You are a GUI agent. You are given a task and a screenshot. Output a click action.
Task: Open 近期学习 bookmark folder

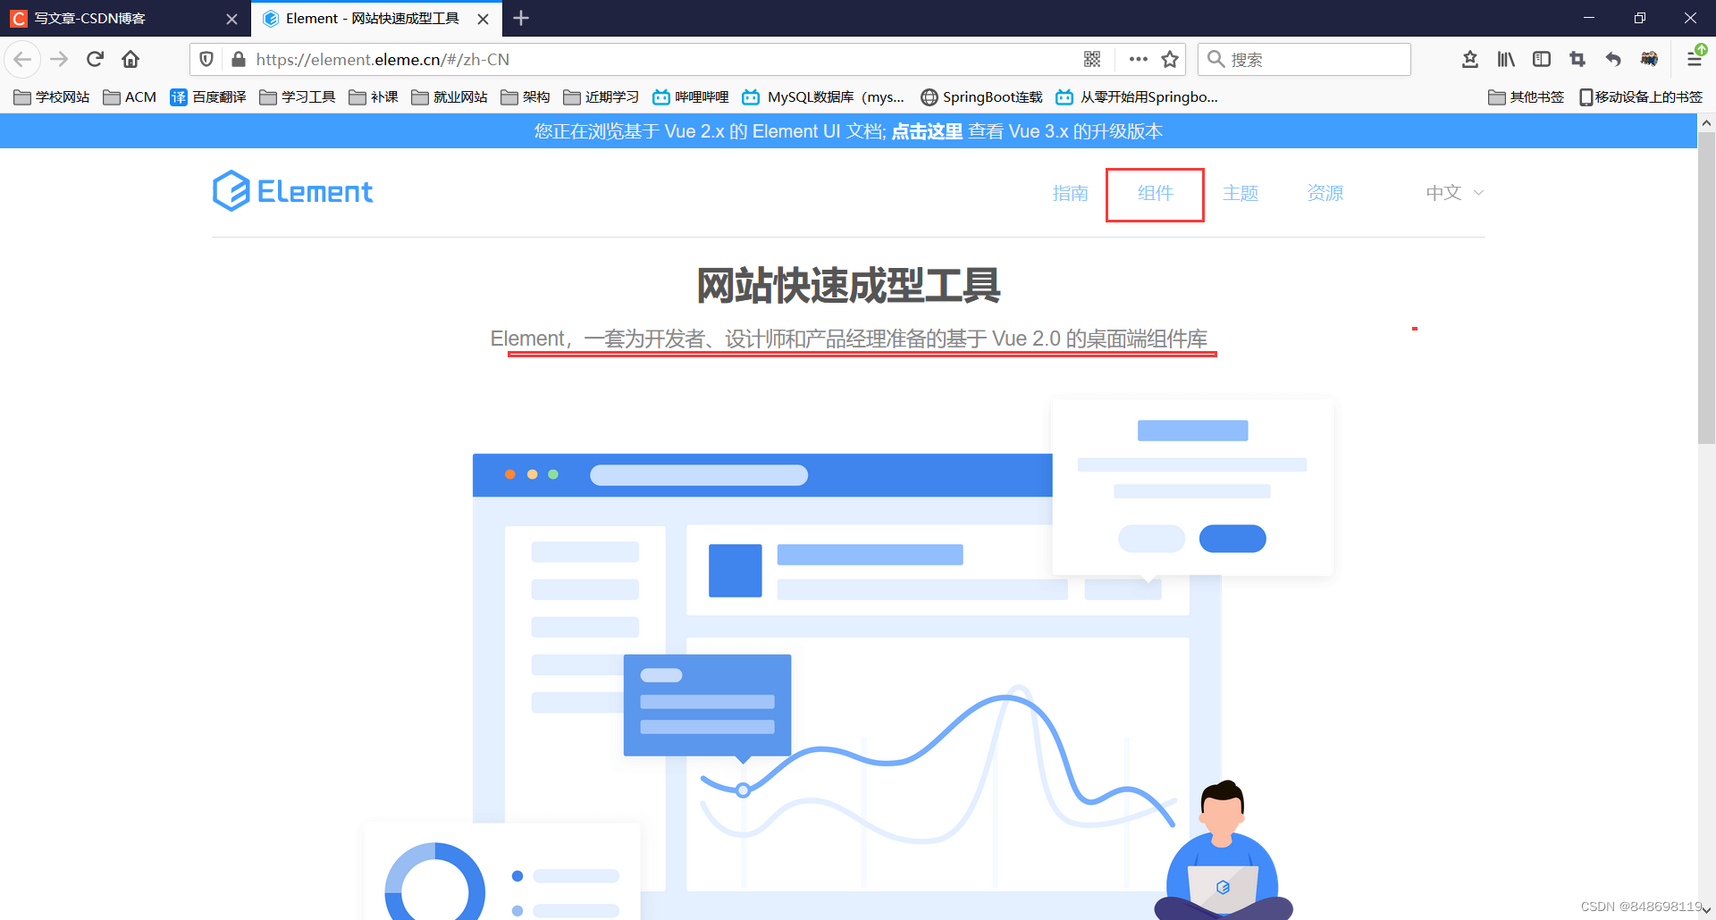[601, 96]
